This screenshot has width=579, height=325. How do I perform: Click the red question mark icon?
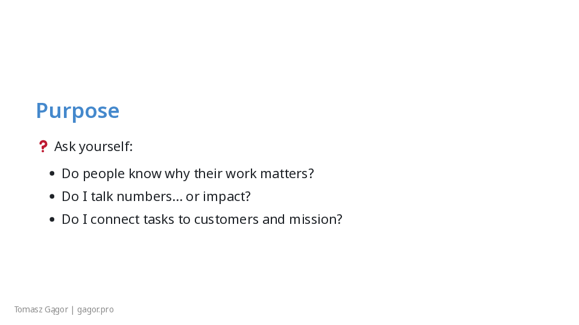click(43, 146)
